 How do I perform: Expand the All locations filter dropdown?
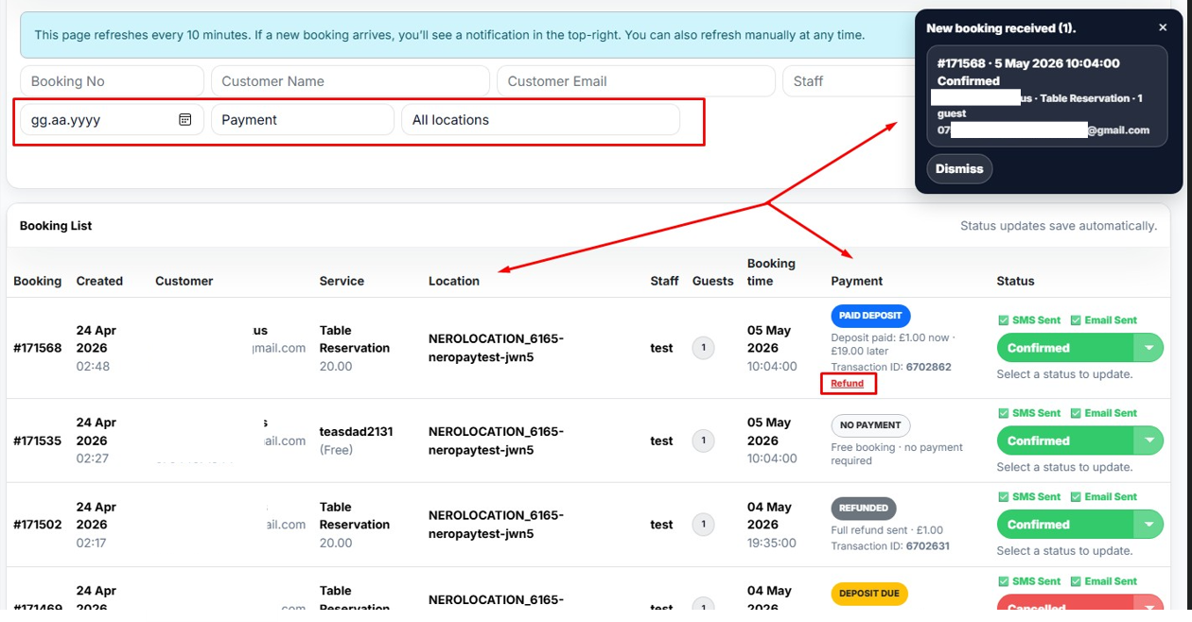coord(540,120)
